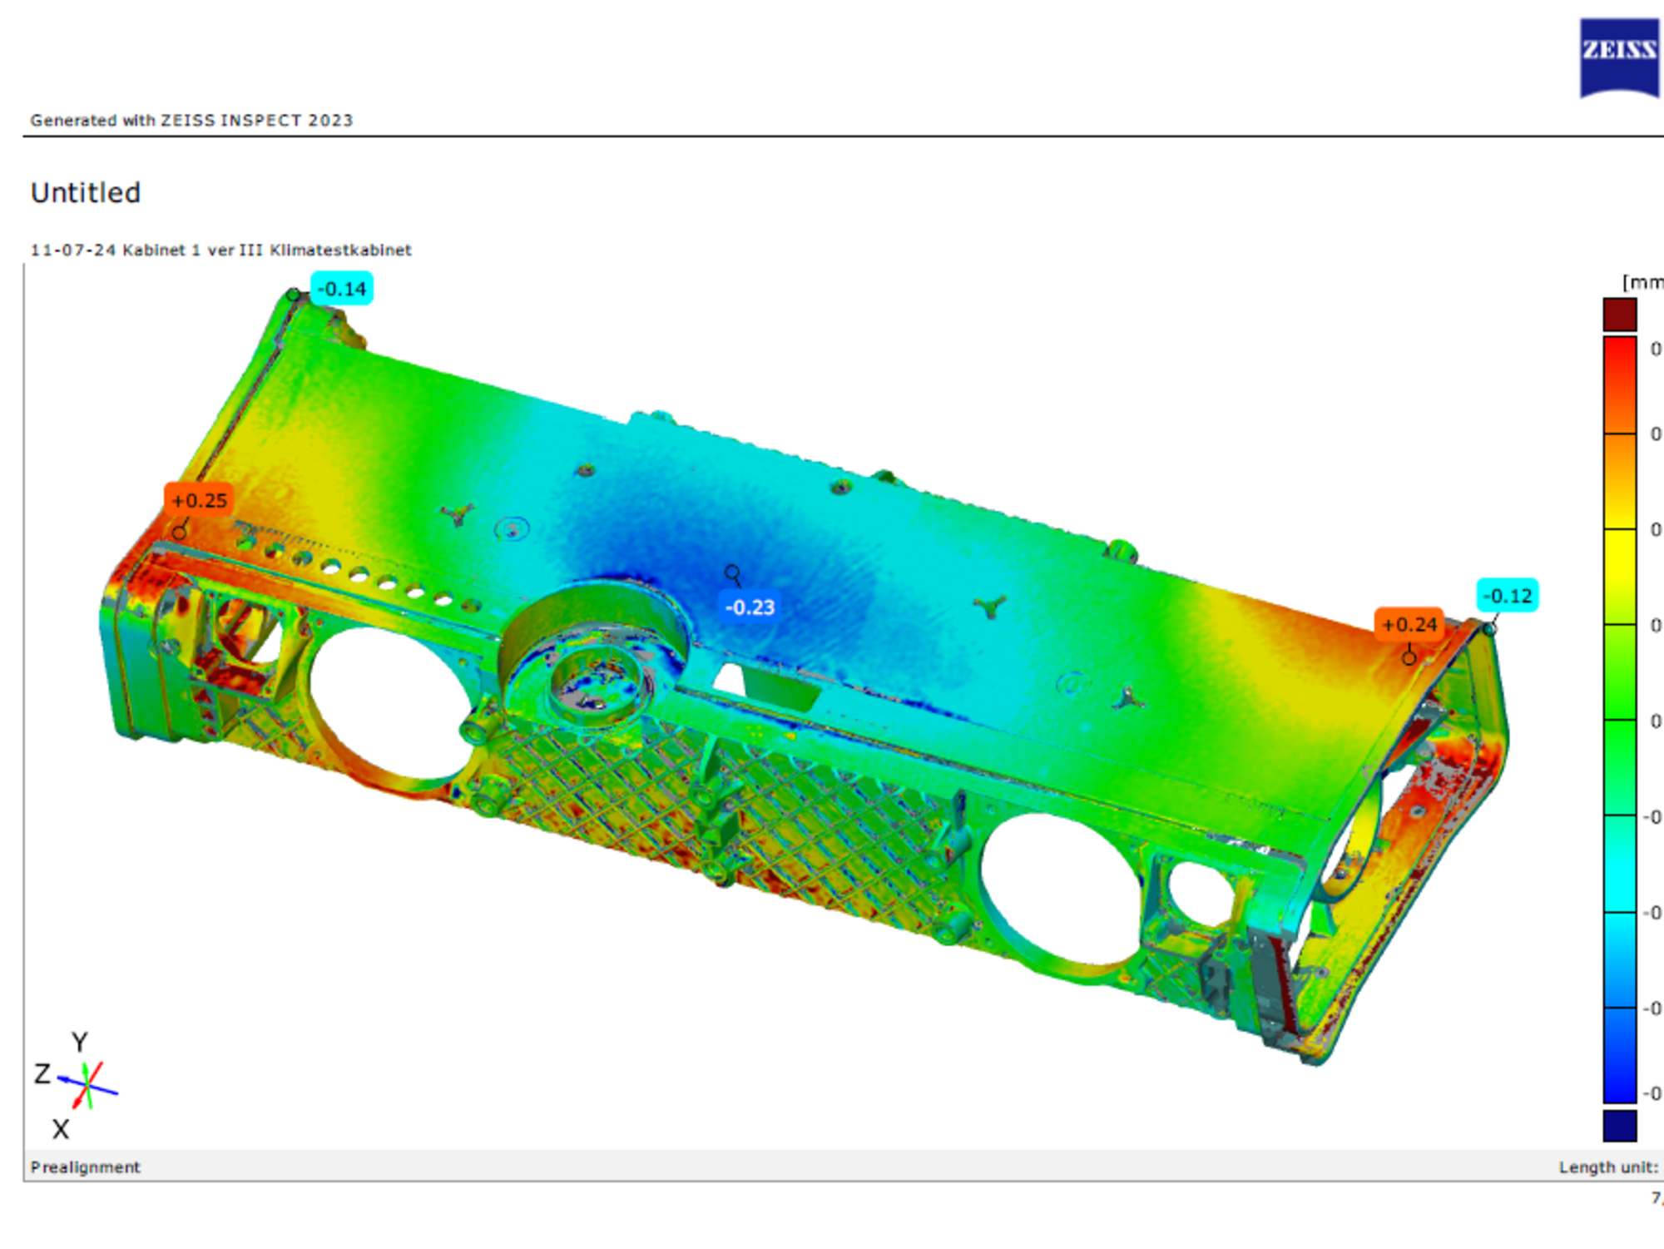1664x1249 pixels.
Task: Select the -0.23 deviation label
Action: 750,607
